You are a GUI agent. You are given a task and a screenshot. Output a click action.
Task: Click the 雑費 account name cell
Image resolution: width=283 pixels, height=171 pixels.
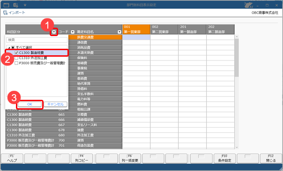99,130
